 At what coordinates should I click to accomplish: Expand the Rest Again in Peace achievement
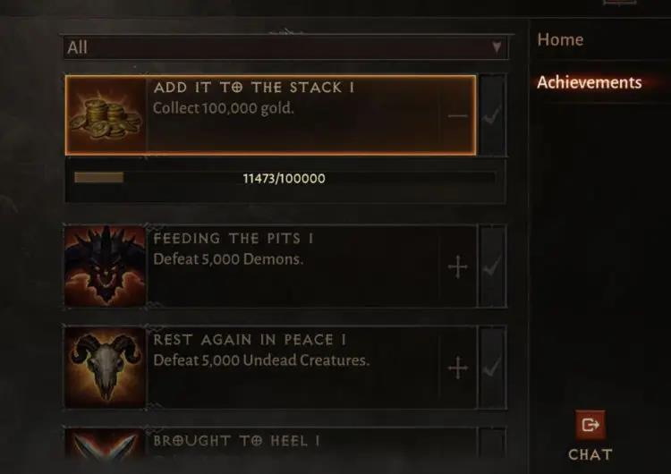pyautogui.click(x=457, y=368)
